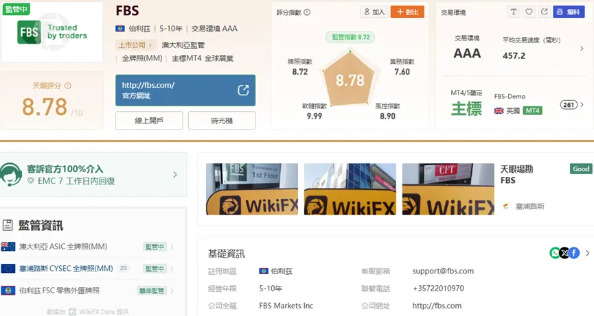Click the EU flag icon by CYSEC
The image size is (594, 316).
(8, 269)
